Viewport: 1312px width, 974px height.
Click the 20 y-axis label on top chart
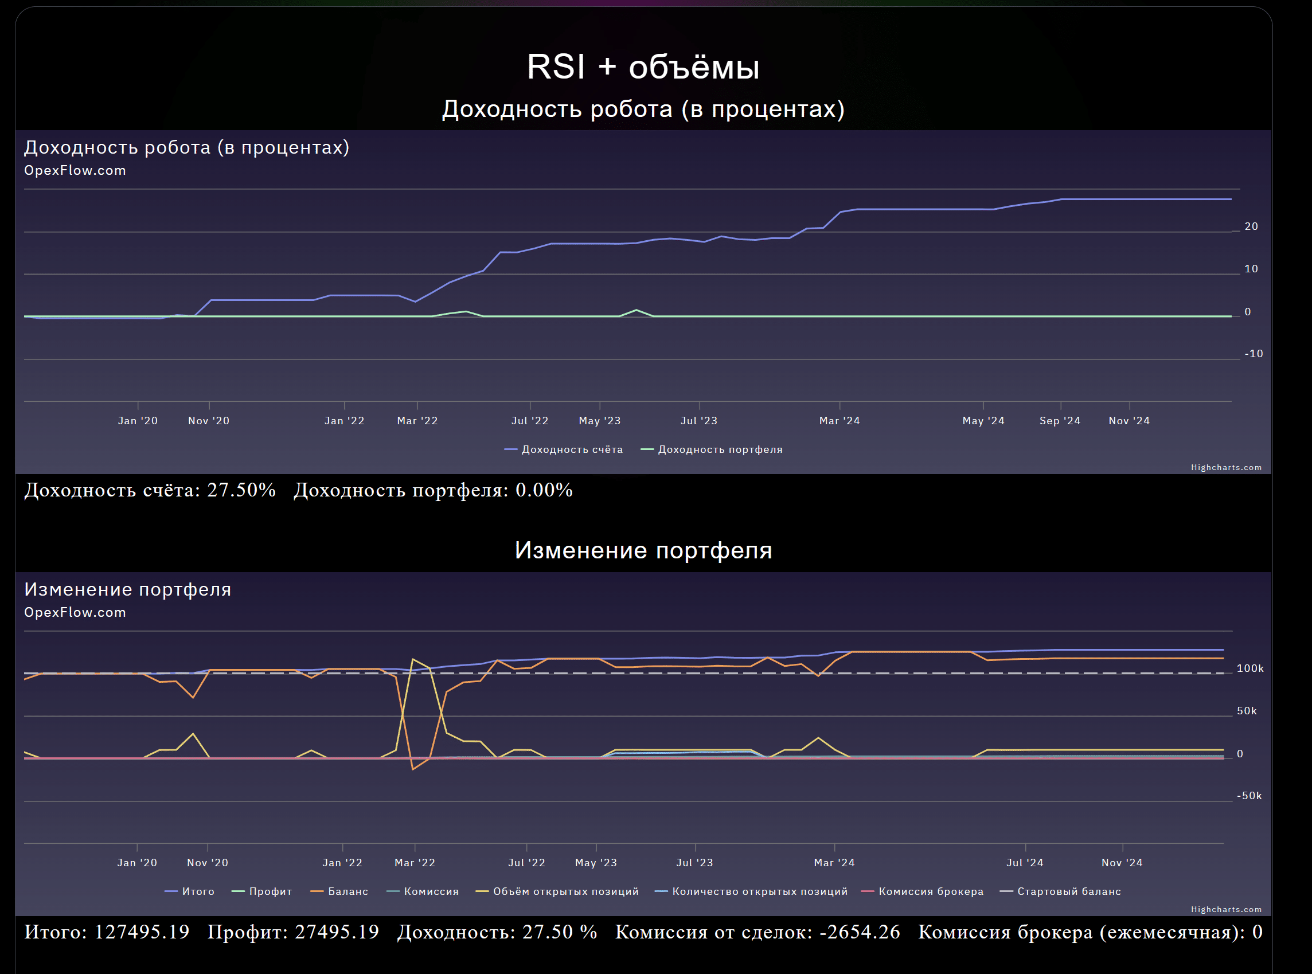click(1251, 226)
